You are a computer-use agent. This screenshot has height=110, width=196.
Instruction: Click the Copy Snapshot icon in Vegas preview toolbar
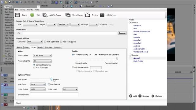pos(108,6)
